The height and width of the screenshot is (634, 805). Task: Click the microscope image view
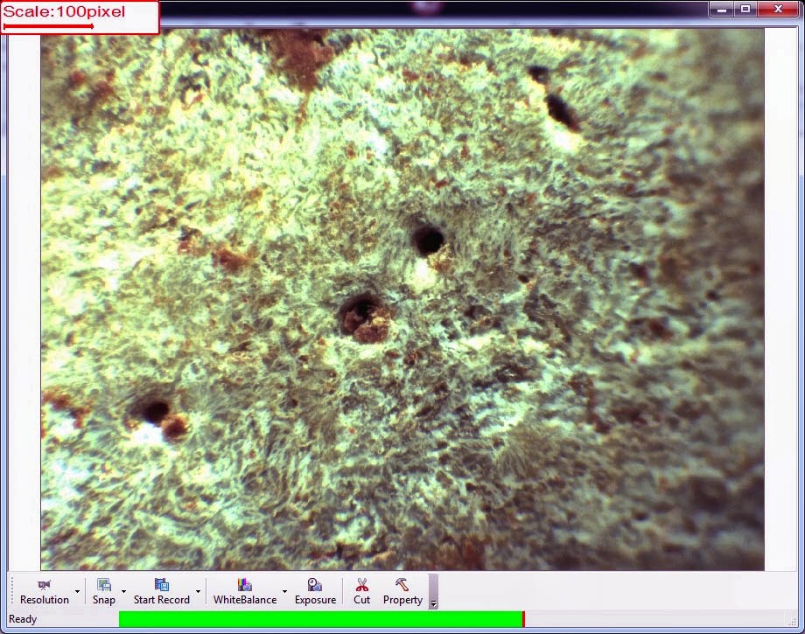pyautogui.click(x=402, y=299)
